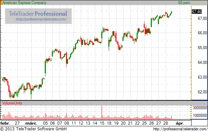Click the current price tag 67,46

pos(197,12)
